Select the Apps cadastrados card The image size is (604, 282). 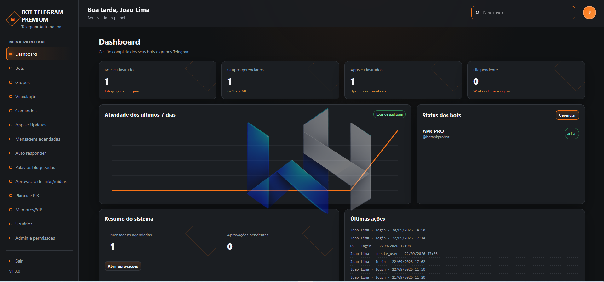click(403, 80)
